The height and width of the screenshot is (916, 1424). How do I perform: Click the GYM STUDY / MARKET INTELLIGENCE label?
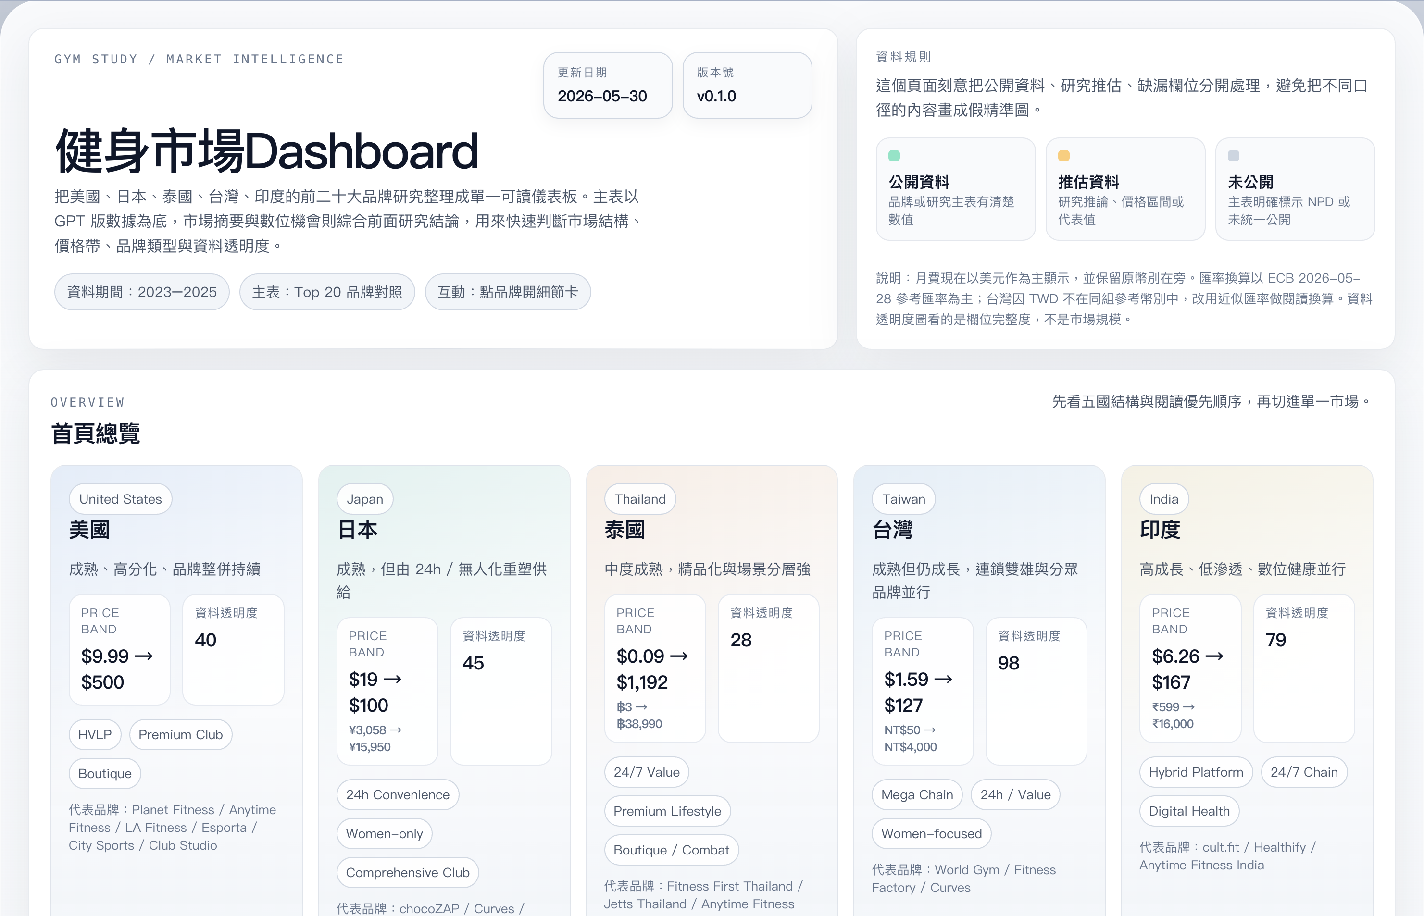(200, 59)
